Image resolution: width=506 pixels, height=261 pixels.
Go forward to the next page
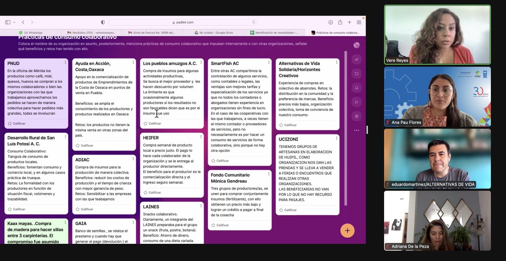point(32,22)
